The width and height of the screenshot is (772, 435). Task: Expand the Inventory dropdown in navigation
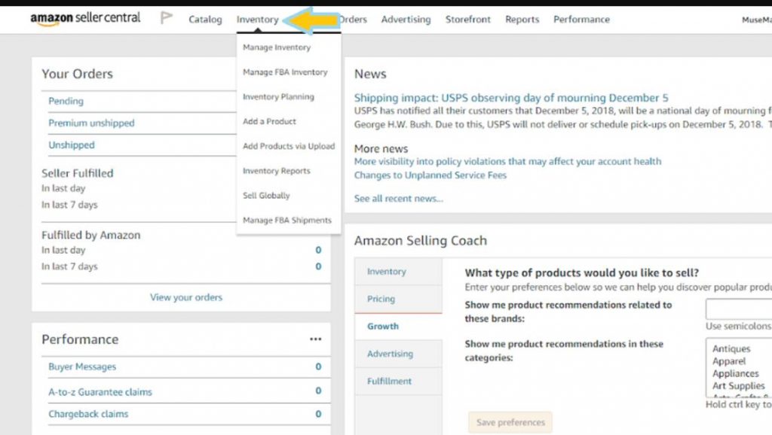click(257, 20)
